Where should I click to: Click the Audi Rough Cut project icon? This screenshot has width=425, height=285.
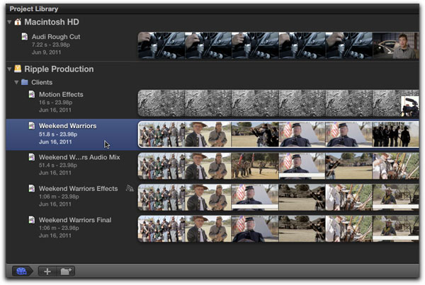pos(25,37)
